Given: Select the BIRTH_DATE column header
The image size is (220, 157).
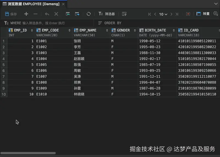Looking at the screenshot, I should coord(157,33).
